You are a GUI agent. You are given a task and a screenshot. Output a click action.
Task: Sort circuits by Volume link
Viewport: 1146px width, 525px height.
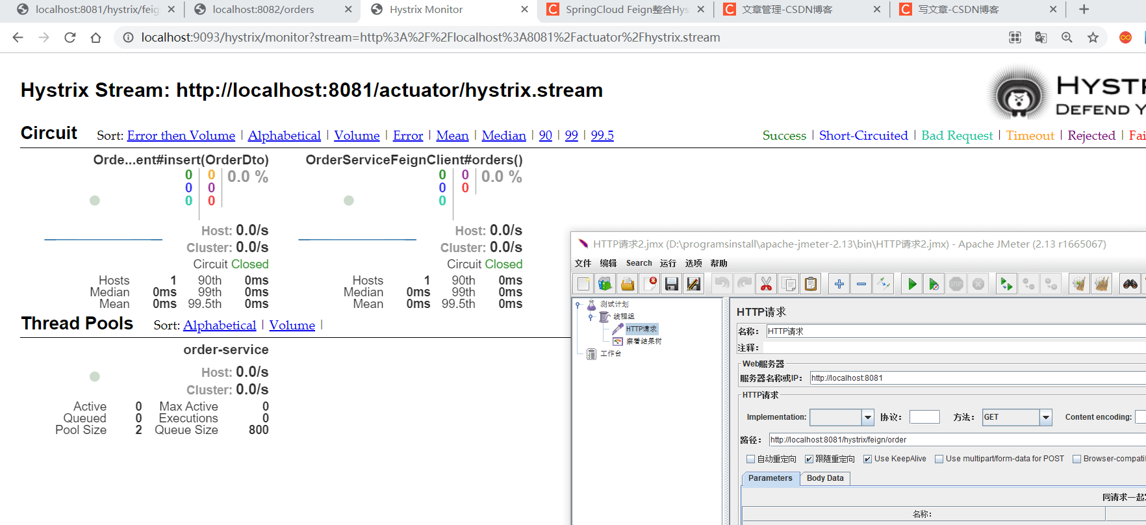point(357,135)
